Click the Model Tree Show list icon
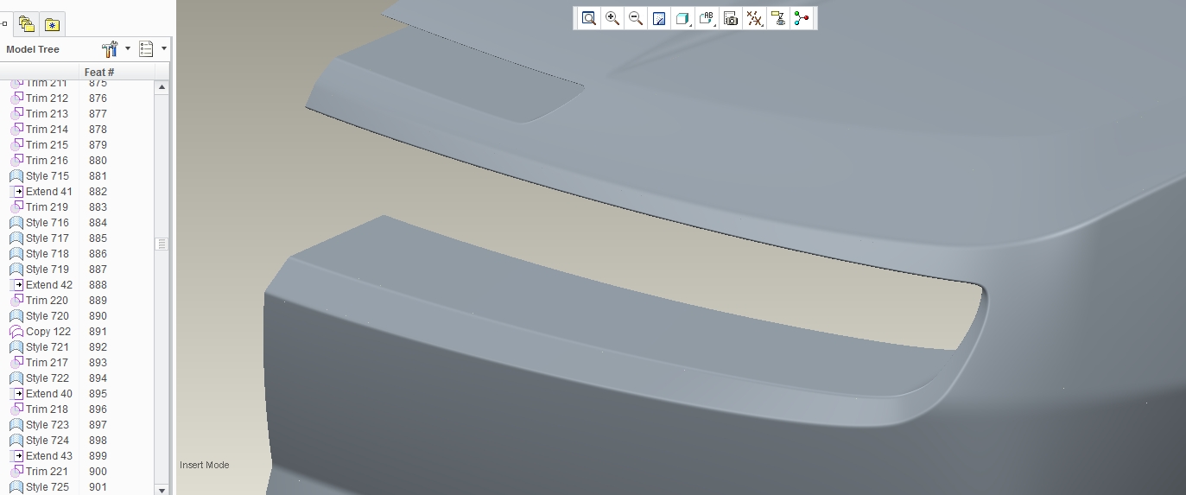The height and width of the screenshot is (495, 1186). [x=146, y=49]
